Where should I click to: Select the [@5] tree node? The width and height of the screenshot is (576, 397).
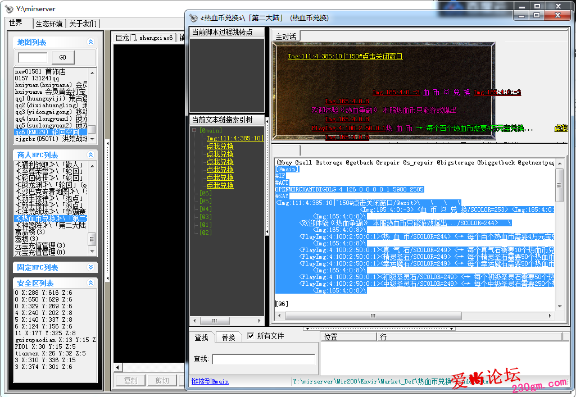206,201
